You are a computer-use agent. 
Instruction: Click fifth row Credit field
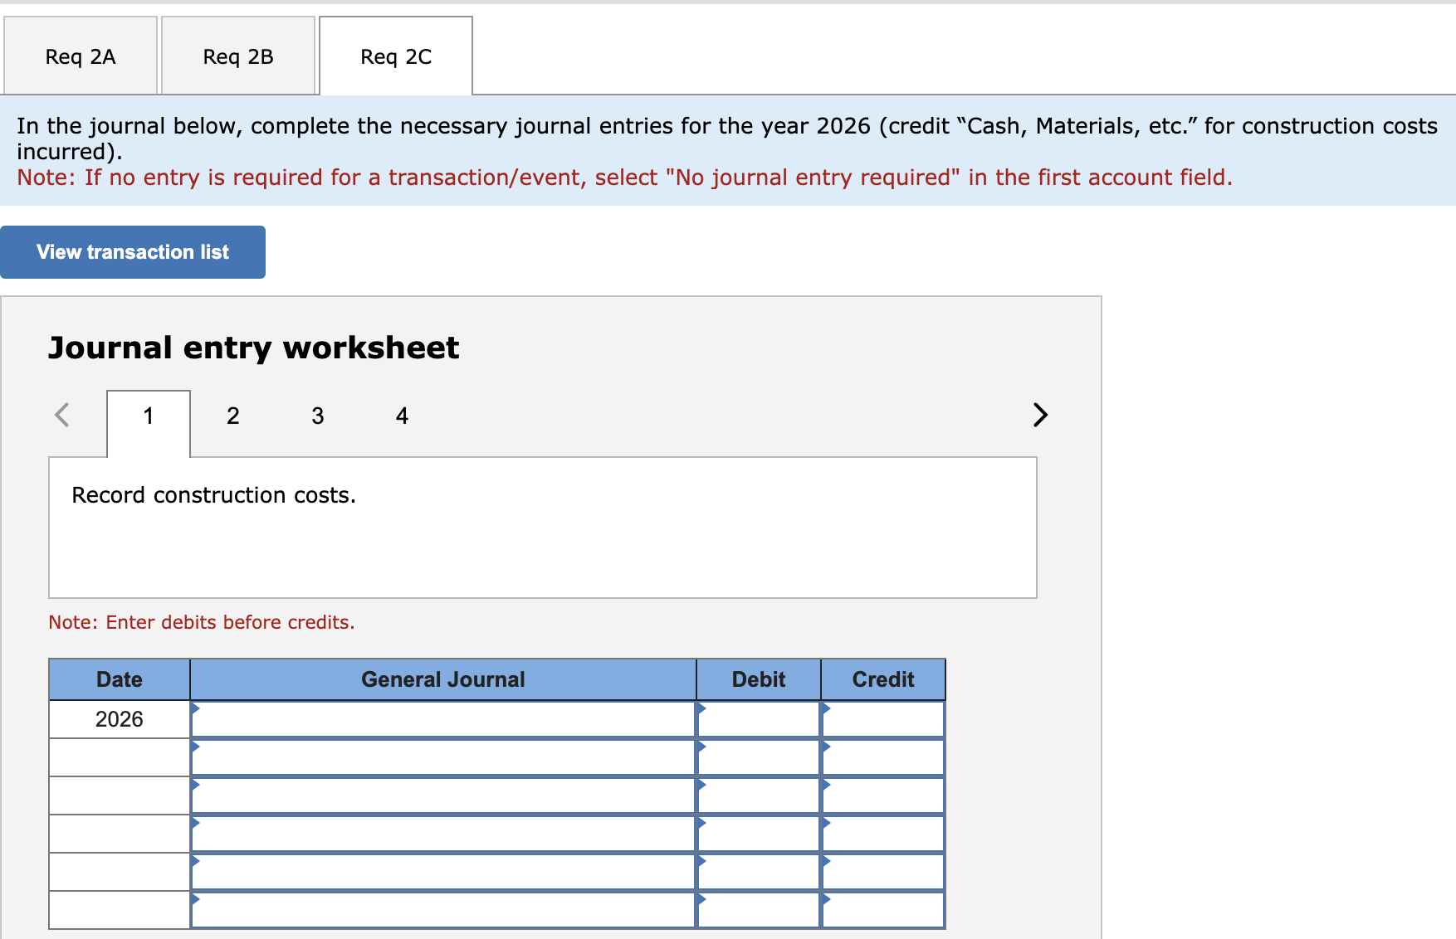(x=883, y=872)
